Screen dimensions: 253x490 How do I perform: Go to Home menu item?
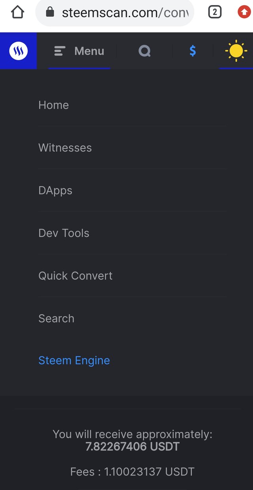(54, 105)
